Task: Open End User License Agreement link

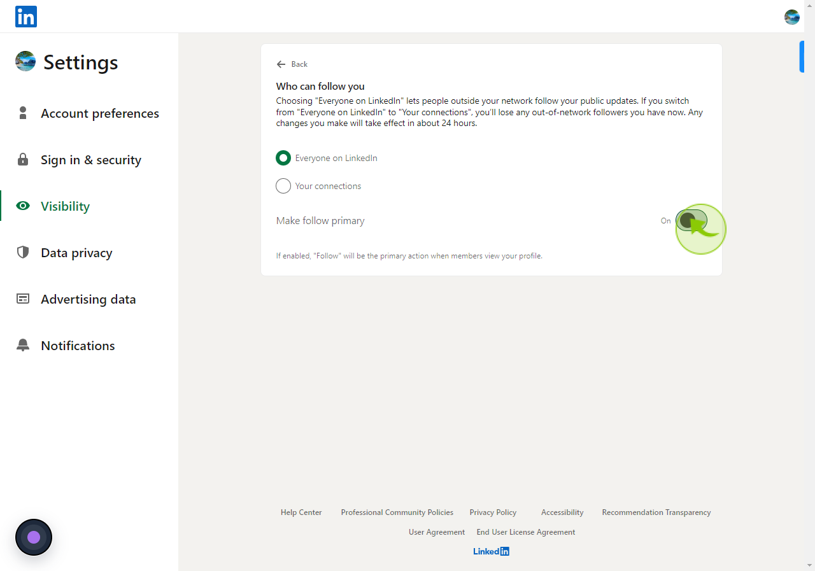Action: [526, 532]
